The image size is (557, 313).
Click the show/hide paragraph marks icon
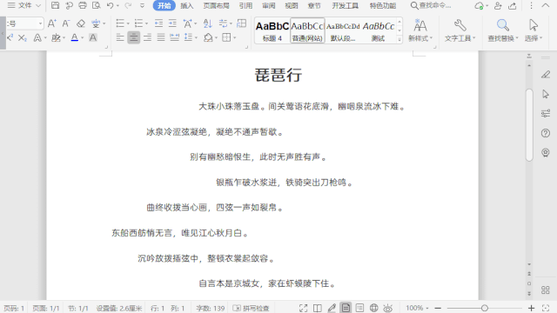click(223, 23)
